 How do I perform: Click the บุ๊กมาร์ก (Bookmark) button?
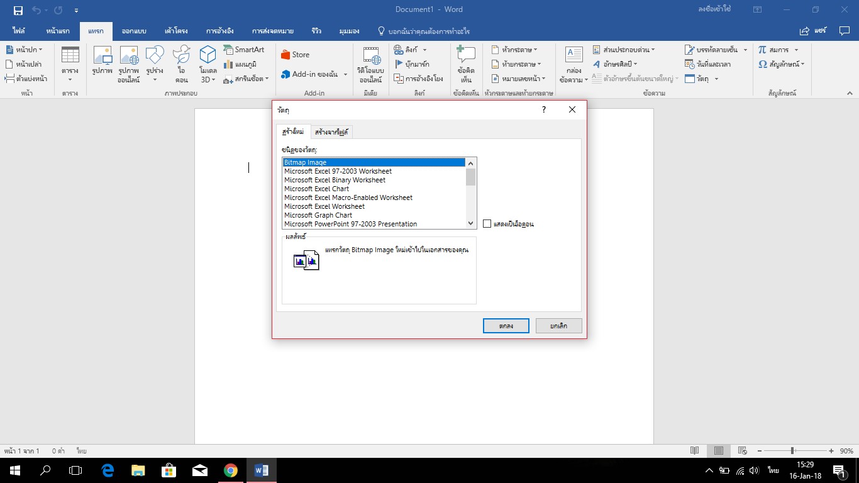[x=412, y=64]
